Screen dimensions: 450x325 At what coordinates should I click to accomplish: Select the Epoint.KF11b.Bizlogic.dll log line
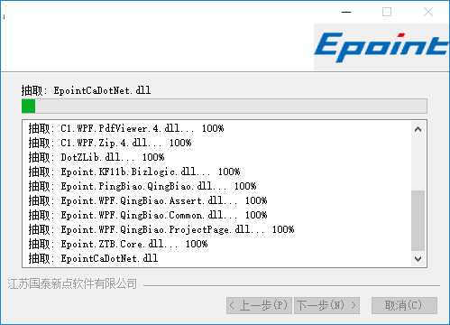134,172
